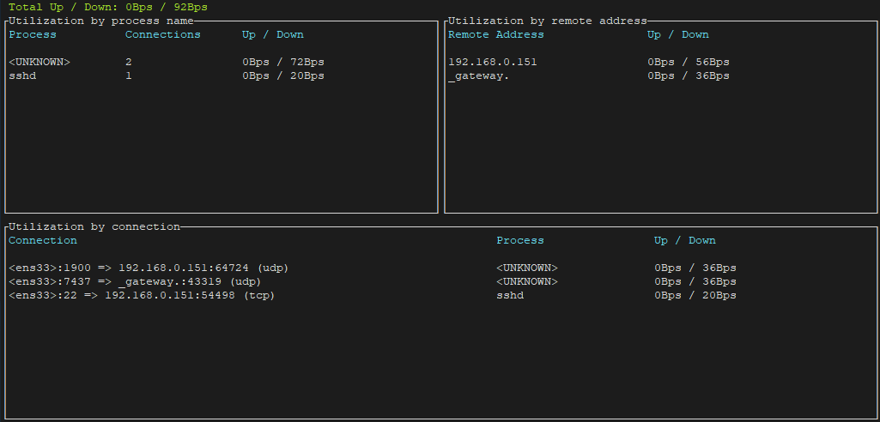Click sshd in the connection panel's Process column
The height and width of the screenshot is (422, 880).
[x=510, y=295]
